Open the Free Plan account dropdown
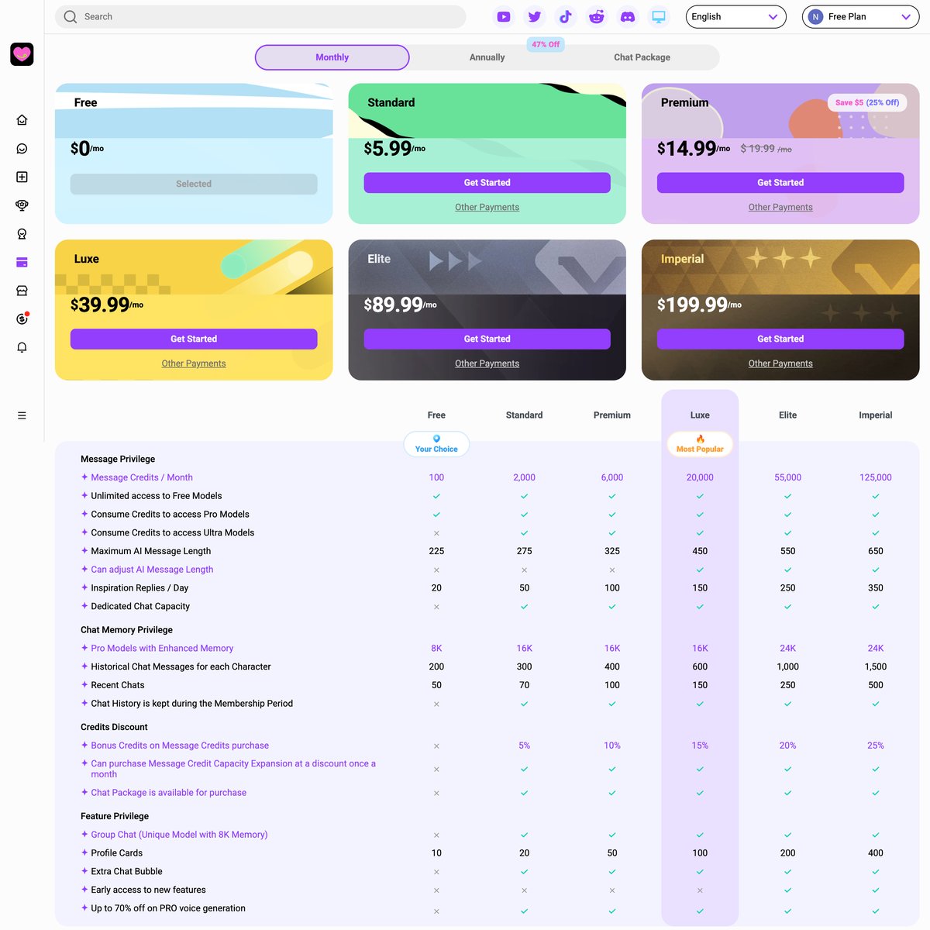The height and width of the screenshot is (930, 930). pos(861,16)
